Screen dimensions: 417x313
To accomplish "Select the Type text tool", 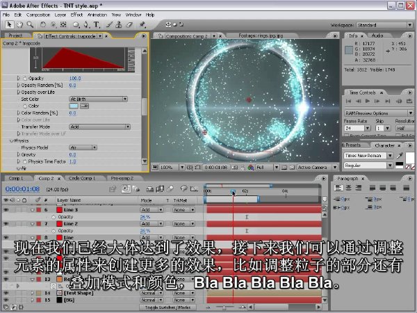I will tap(96, 25).
